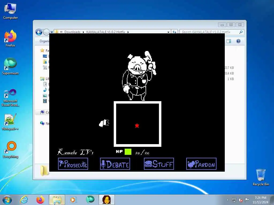
Task: Go back in the Explorer window
Action: (x=39, y=32)
